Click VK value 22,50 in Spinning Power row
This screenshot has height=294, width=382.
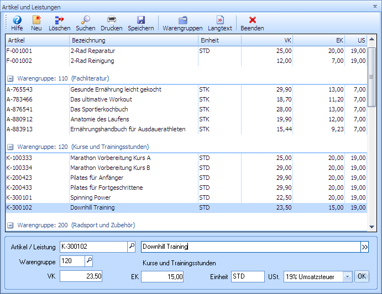(284, 198)
